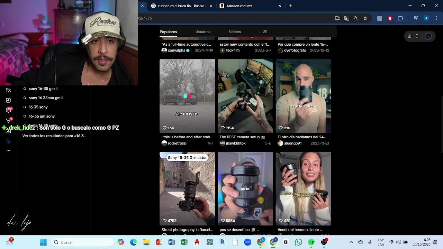Click the TikTok upload plus icon
Viewport: 443px width, 249px height.
point(8,100)
